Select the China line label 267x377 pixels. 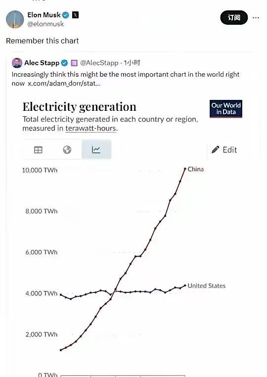196,169
